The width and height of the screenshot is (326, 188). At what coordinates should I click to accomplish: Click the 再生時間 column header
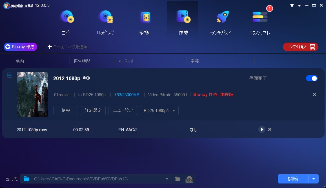coord(82,61)
